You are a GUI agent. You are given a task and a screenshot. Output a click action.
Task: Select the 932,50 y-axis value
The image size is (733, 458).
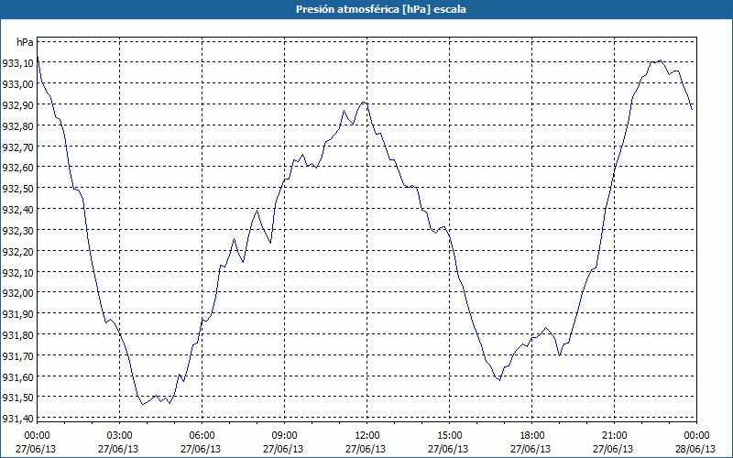coord(17,189)
